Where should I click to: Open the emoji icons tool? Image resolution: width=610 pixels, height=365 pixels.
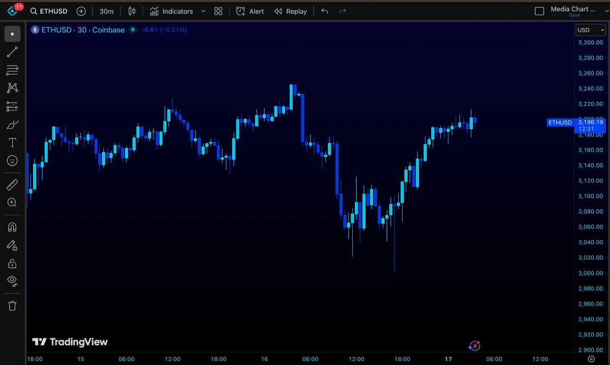12,160
